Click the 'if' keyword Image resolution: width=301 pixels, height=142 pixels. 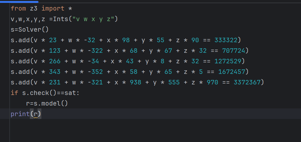pos(14,93)
